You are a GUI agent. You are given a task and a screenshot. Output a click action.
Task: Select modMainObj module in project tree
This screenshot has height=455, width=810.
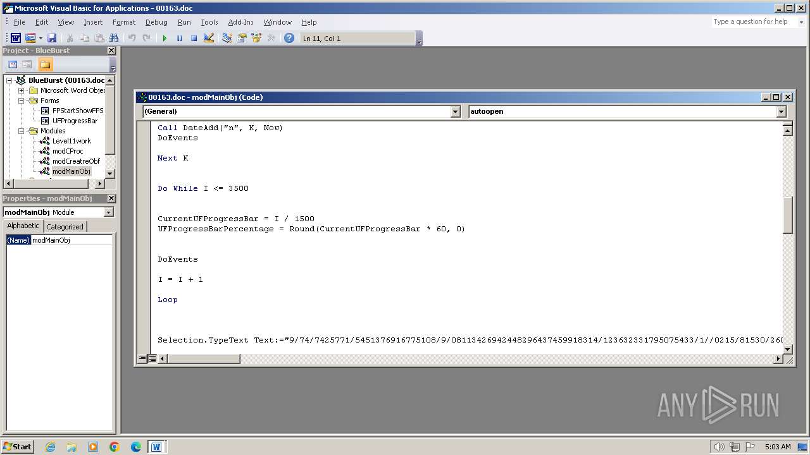point(72,171)
